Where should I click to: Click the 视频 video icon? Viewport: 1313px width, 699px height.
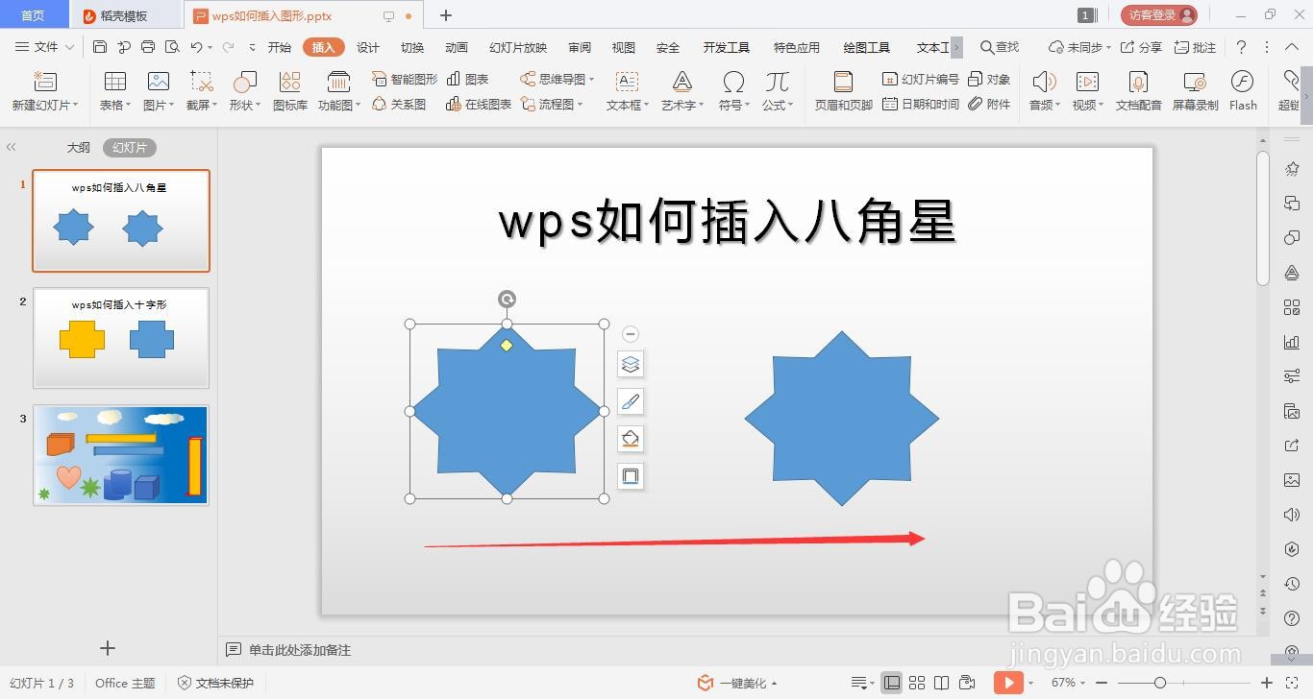pos(1087,82)
